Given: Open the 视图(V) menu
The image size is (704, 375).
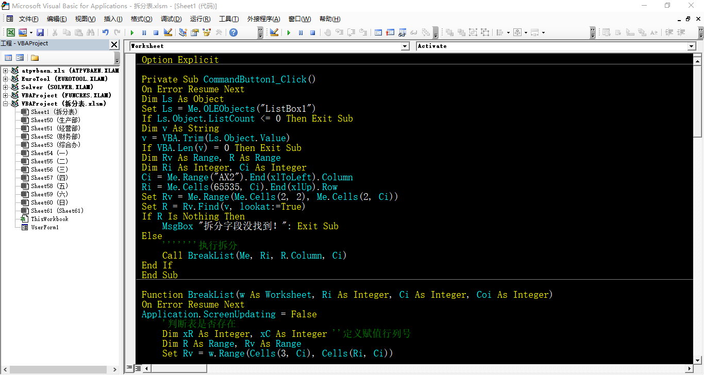Looking at the screenshot, I should tap(85, 19).
